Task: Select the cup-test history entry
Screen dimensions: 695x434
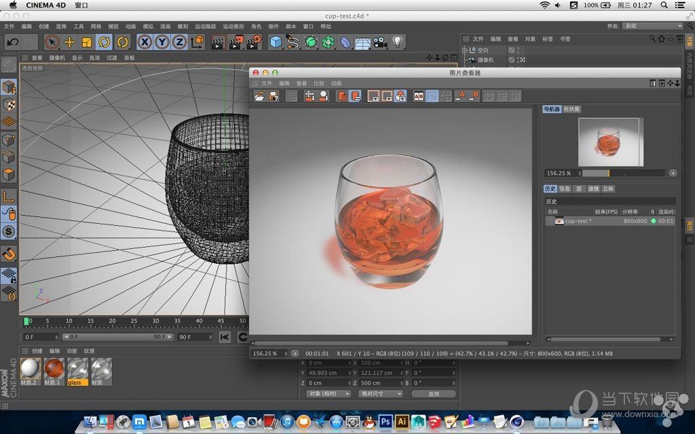Action: (x=610, y=221)
